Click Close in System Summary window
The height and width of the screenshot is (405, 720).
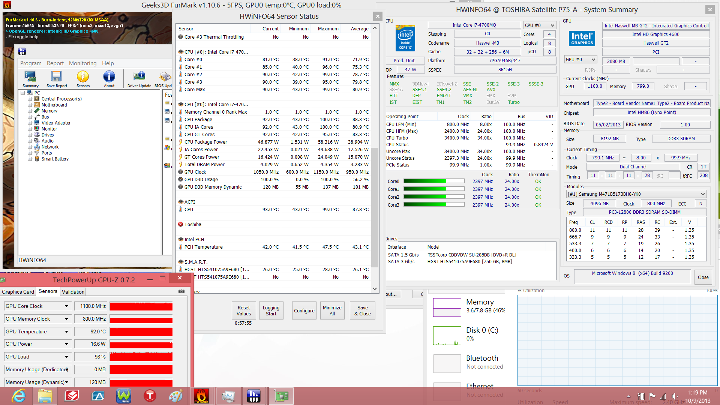pos(703,277)
